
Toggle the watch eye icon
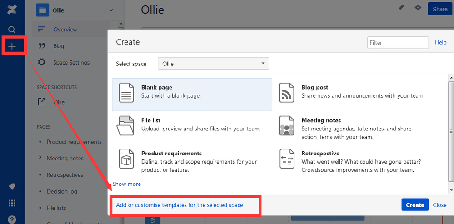coord(418,8)
